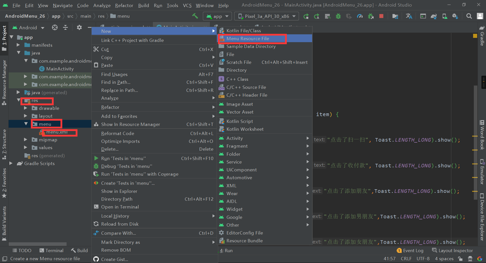Click the Profile app gauge icon
Image resolution: width=486 pixels, height=263 pixels.
pos(360,16)
